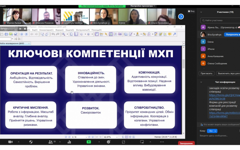This screenshot has height=150, width=240.
Task: Select the text select tool icon
Action: (x=115, y=34)
